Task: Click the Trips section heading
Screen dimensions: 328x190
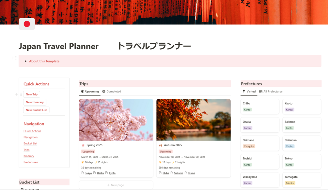Action: click(x=84, y=84)
